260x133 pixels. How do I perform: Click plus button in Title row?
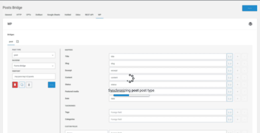click(x=237, y=57)
